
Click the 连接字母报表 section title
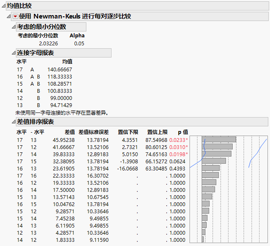35,53
